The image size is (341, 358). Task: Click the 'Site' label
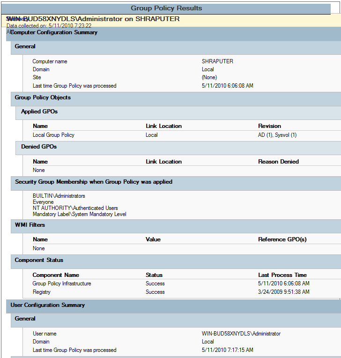click(37, 77)
